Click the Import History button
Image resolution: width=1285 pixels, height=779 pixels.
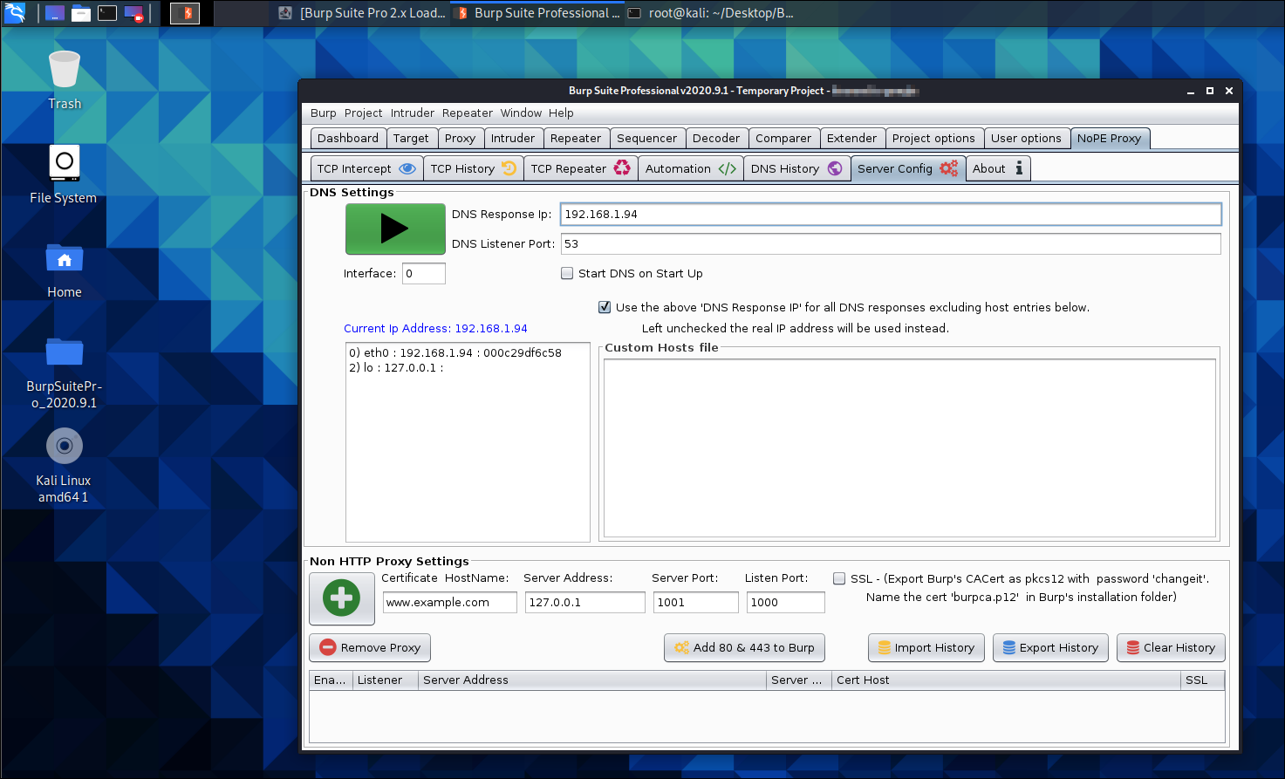(x=926, y=647)
